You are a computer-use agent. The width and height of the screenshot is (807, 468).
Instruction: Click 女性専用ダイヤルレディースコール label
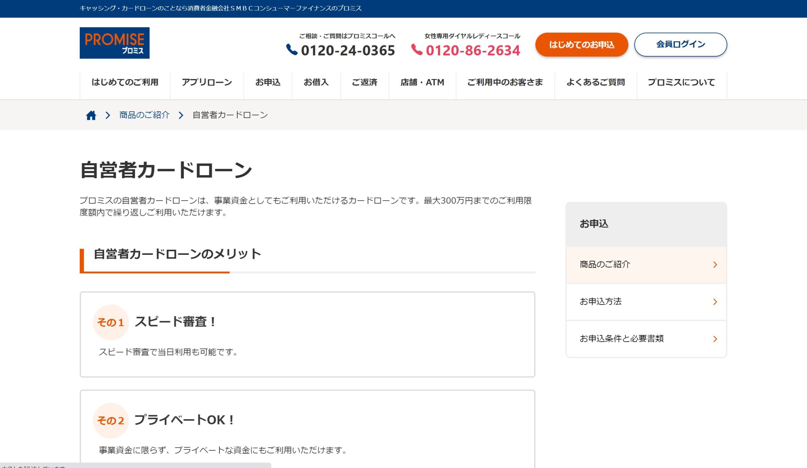click(472, 36)
